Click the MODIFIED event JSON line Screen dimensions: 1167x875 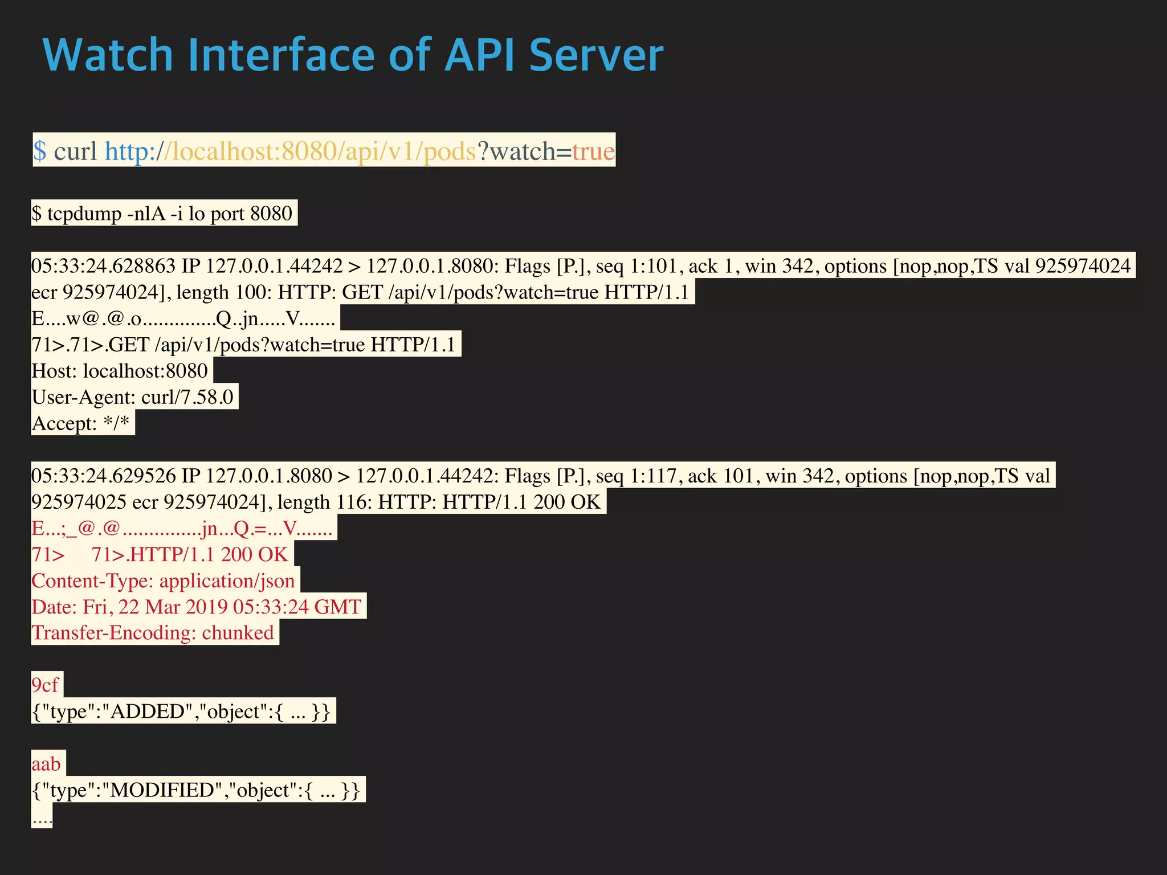pos(196,790)
